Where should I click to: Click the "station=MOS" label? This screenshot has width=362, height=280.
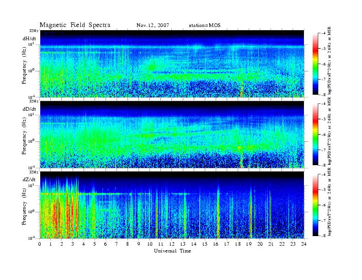pos(205,25)
